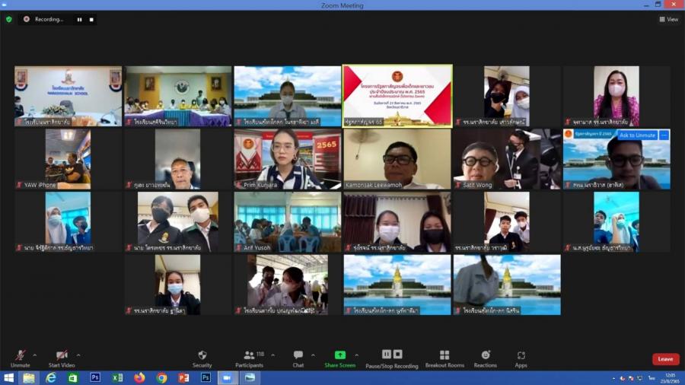The height and width of the screenshot is (385, 685).
Task: Open the Security shield options
Action: (x=202, y=358)
